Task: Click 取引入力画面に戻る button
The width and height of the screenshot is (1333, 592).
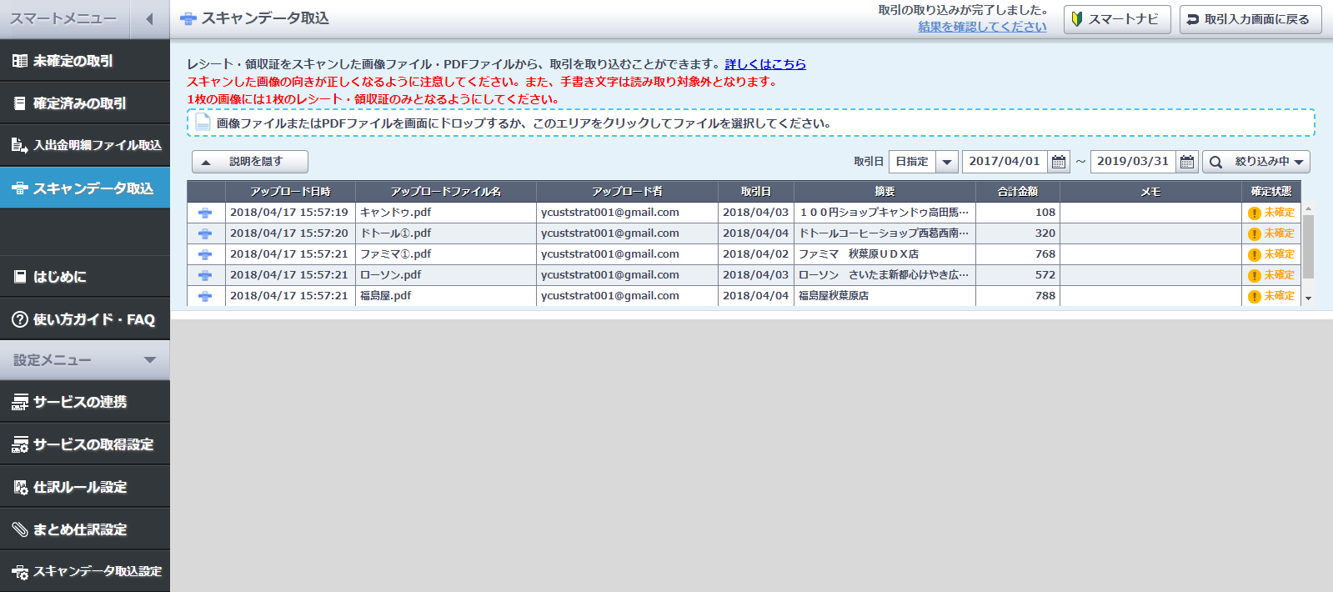Action: click(1250, 19)
